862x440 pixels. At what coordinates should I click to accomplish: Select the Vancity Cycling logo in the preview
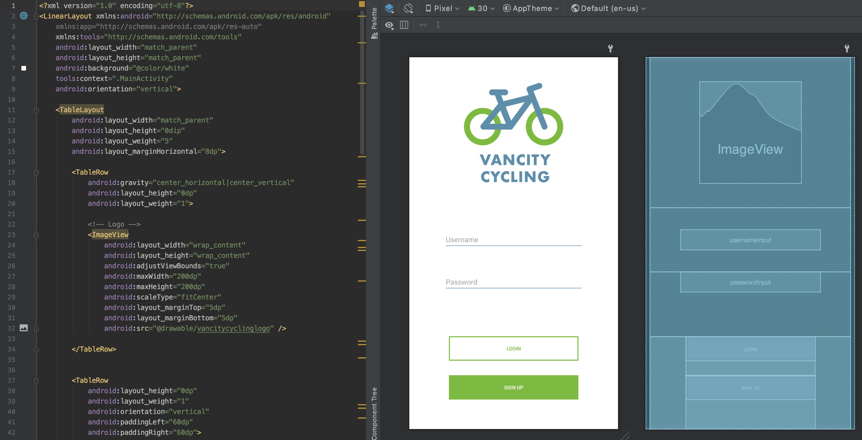513,133
